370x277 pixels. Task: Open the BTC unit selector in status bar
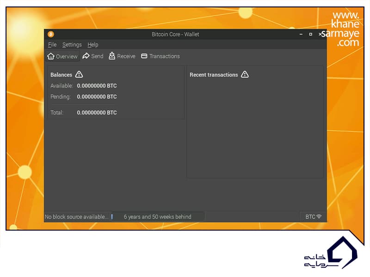pos(310,217)
